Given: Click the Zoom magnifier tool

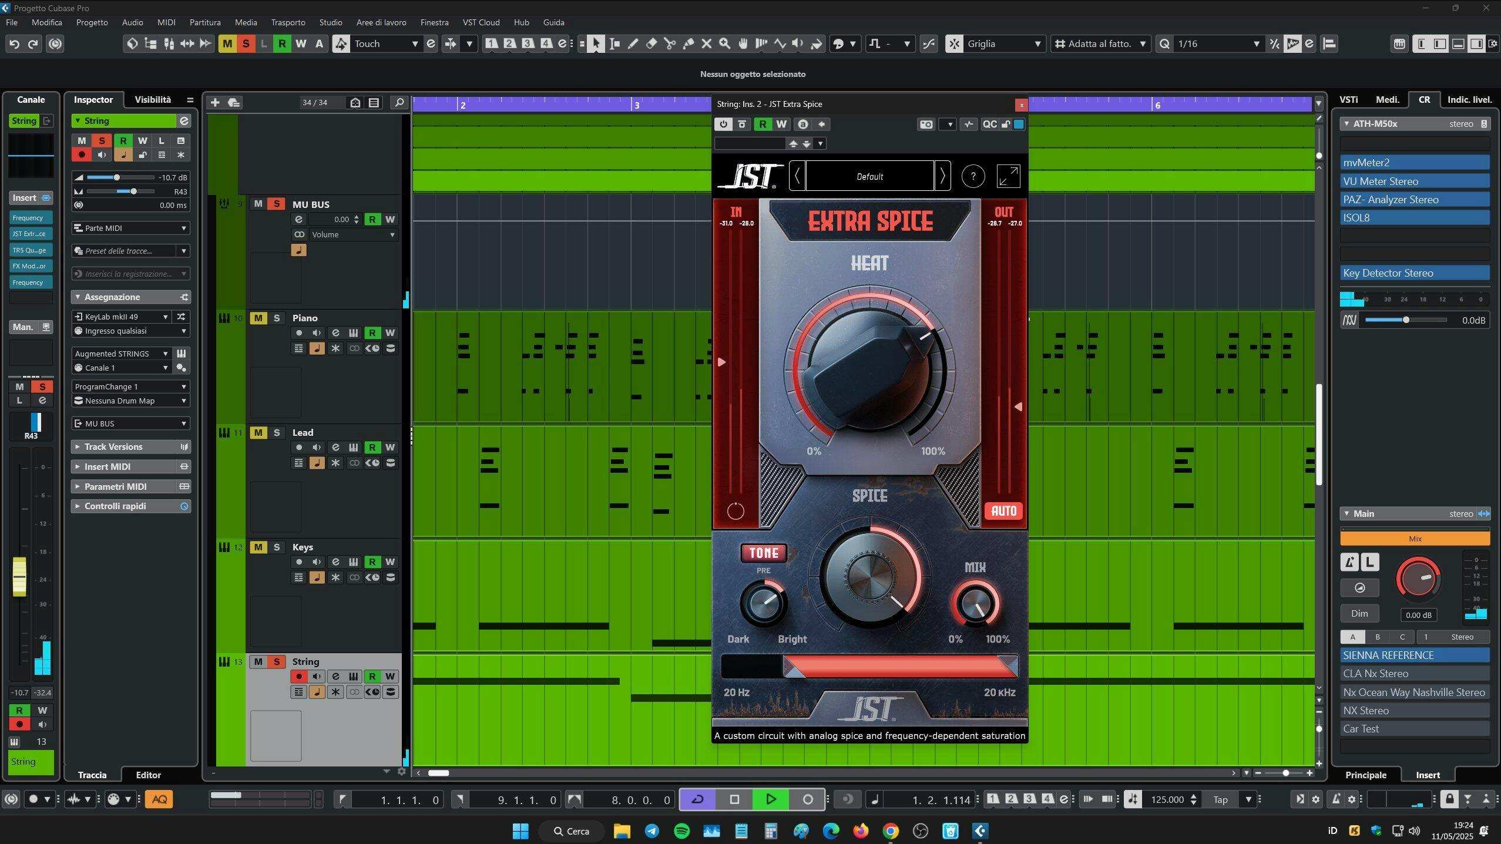Looking at the screenshot, I should click(x=724, y=43).
